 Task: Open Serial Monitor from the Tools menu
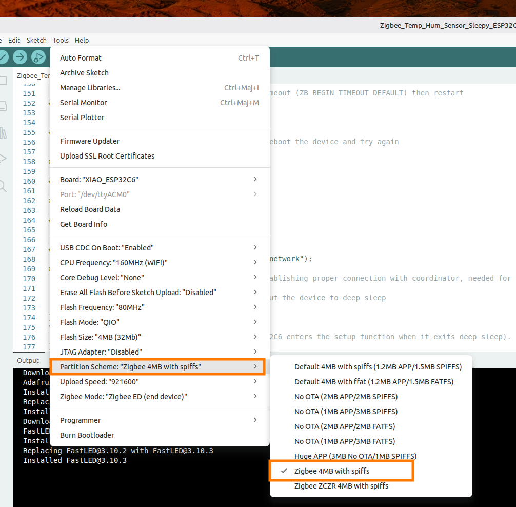point(84,103)
